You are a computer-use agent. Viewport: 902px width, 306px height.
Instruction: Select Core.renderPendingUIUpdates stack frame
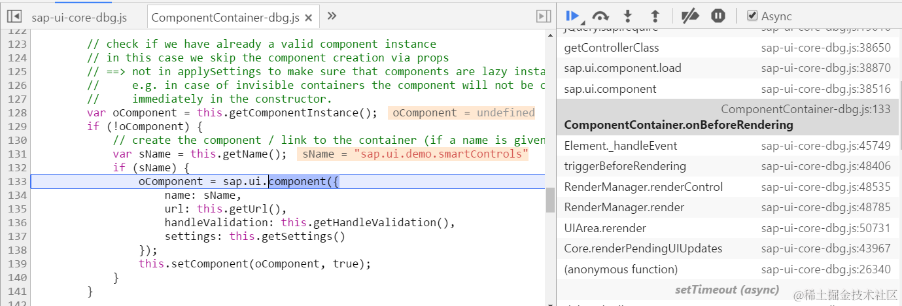coord(727,248)
